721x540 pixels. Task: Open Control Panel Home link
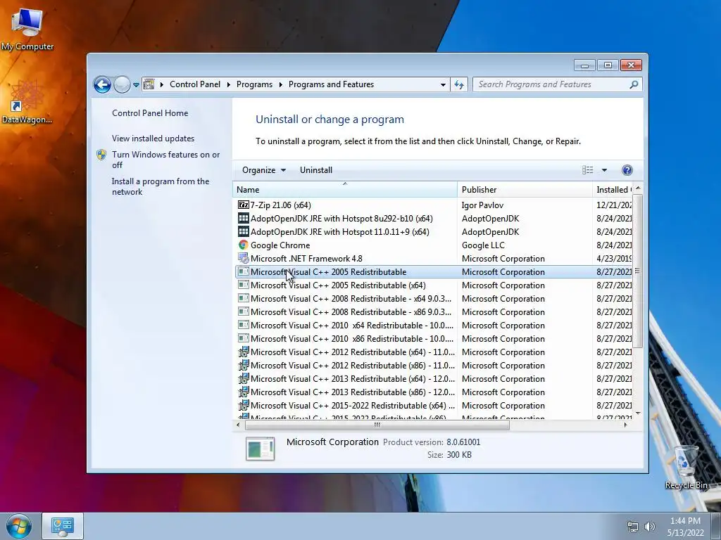tap(150, 113)
